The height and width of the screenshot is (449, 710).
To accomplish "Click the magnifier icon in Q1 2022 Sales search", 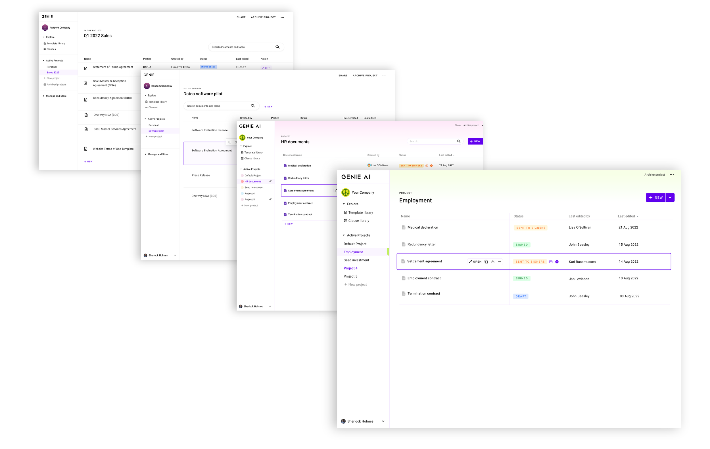I will tap(277, 47).
